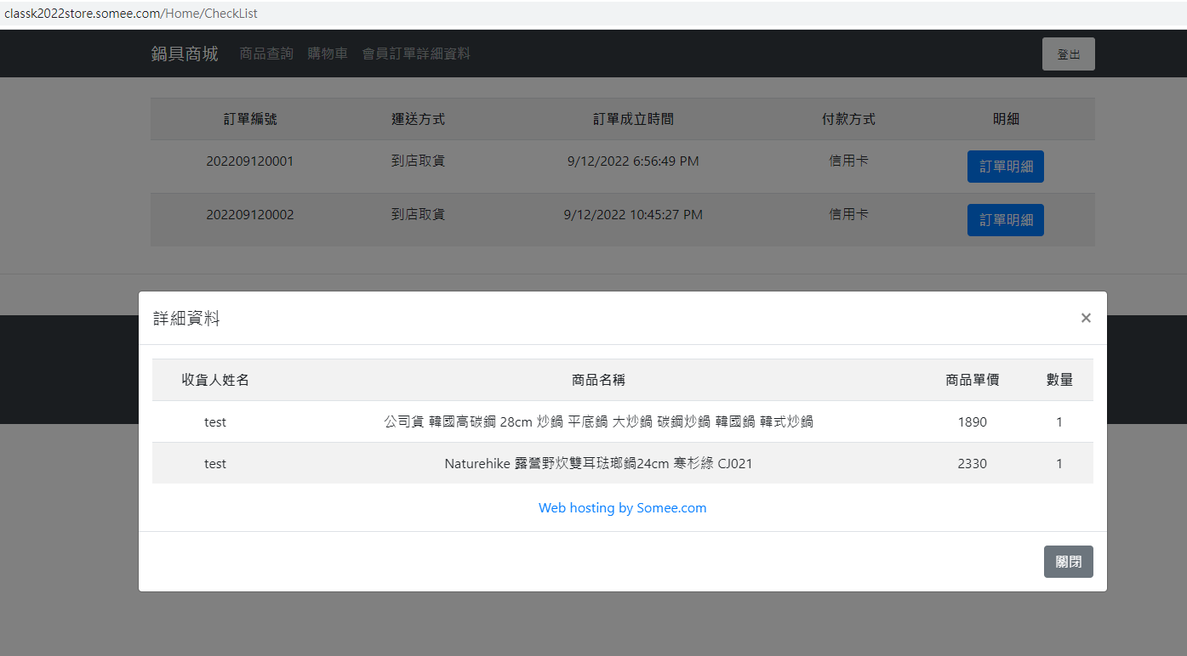Viewport: 1187px width, 656px height.
Task: Click the unit price 1890
Action: point(973,421)
